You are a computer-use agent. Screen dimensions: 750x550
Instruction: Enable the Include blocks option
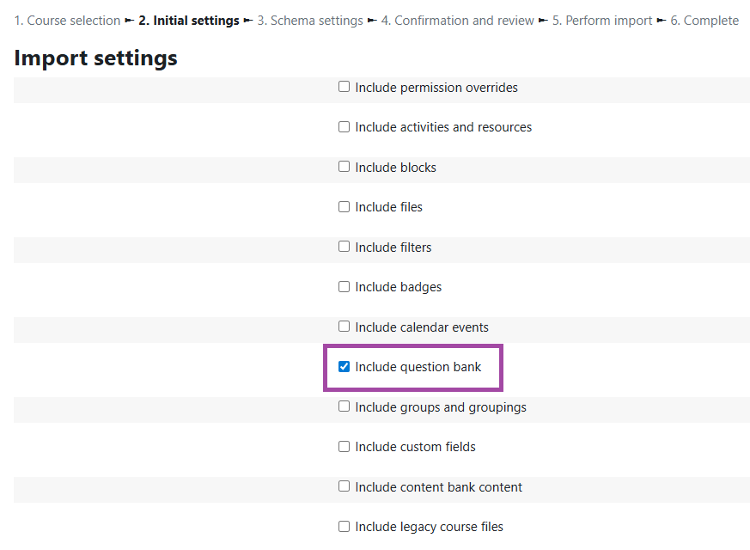344,166
